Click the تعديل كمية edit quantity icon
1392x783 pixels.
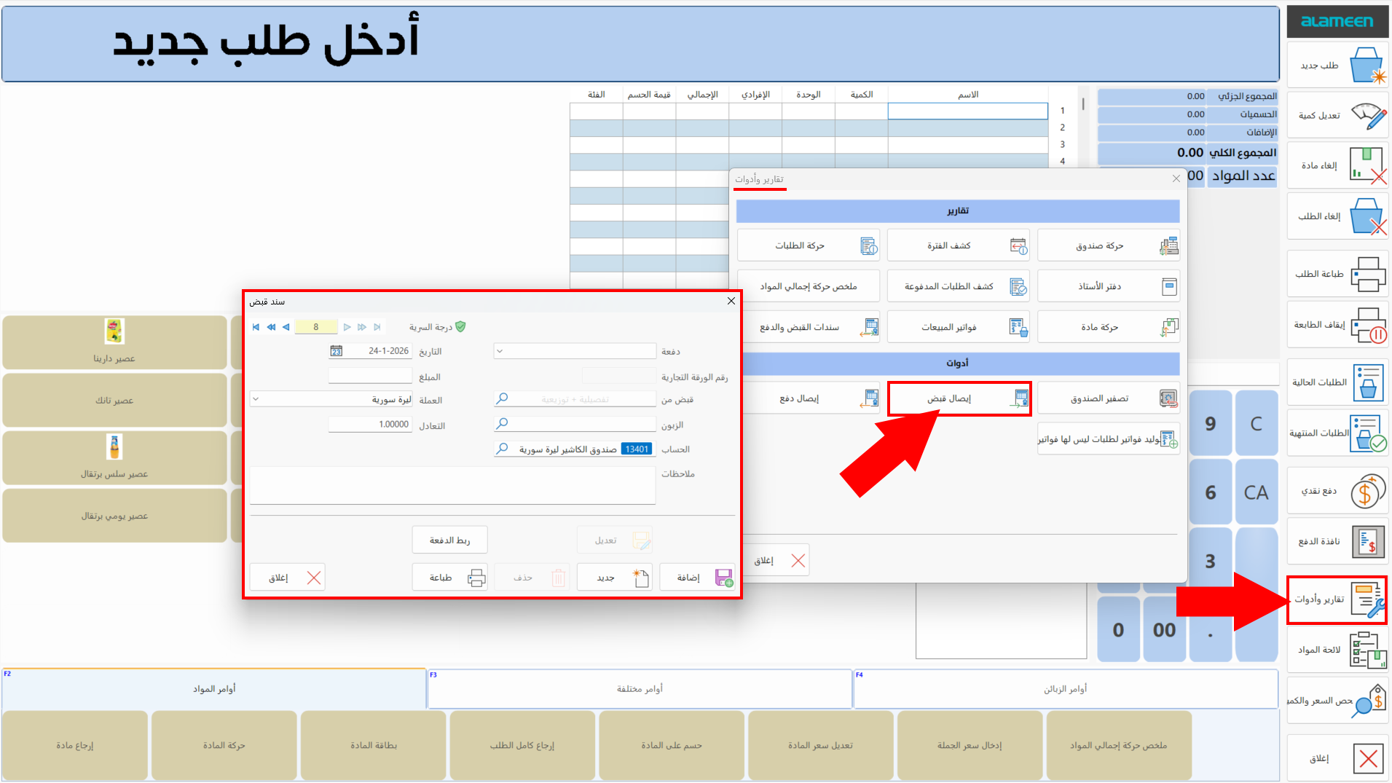click(1369, 115)
